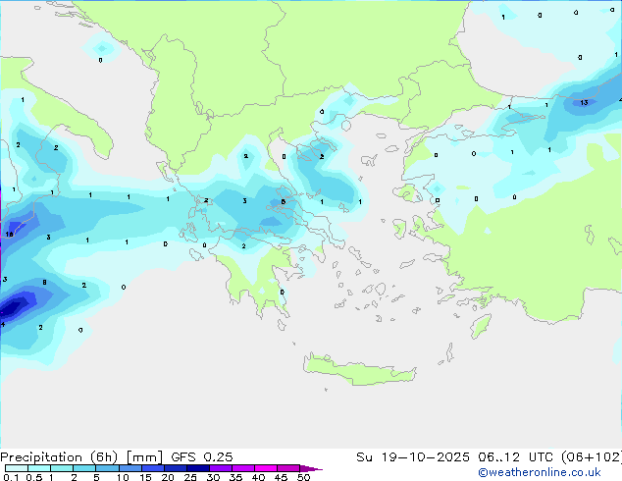Click the '45' legend scale label
The image size is (622, 481).
(x=281, y=477)
